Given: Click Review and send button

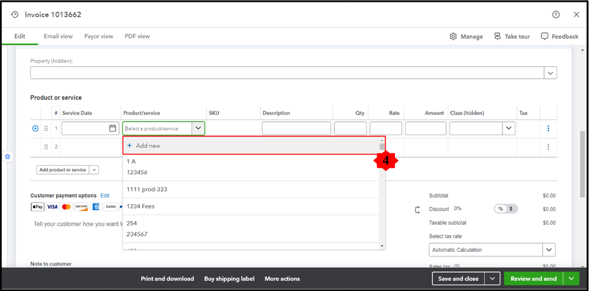Looking at the screenshot, I should [x=534, y=279].
